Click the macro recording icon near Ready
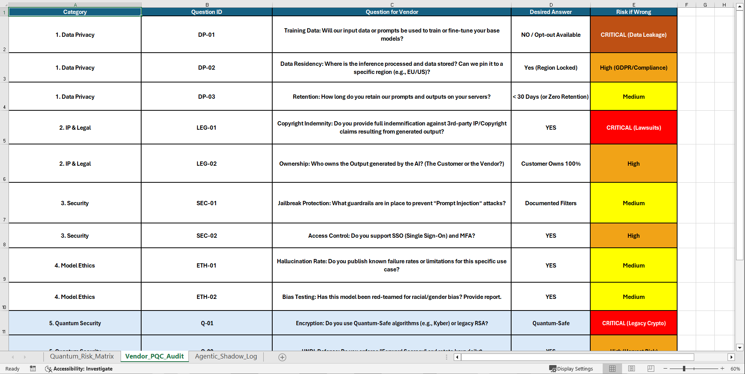 (x=33, y=369)
